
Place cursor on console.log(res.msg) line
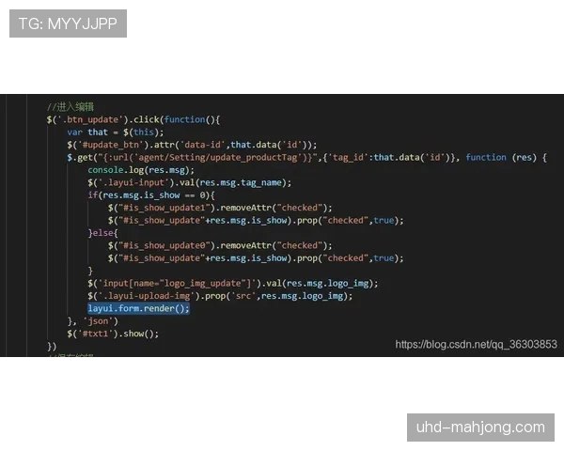(x=141, y=170)
